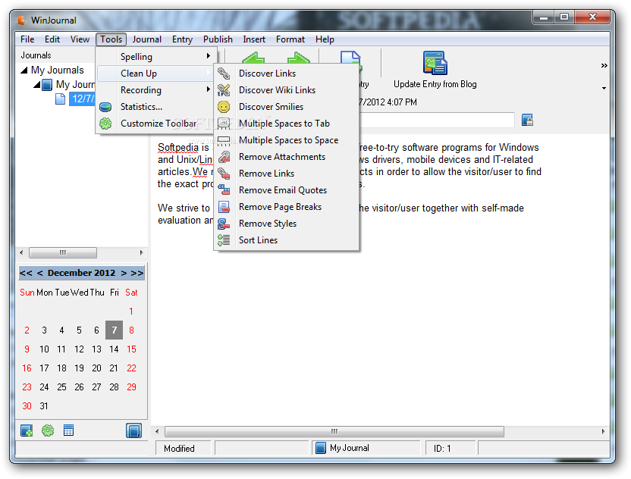
Task: Click the Multiple Spaces to Space icon
Action: (224, 140)
